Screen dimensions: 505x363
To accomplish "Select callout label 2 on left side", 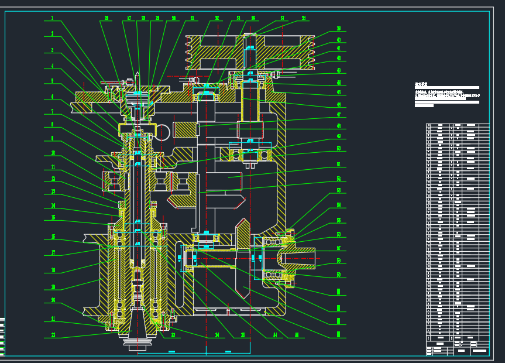I will click(x=52, y=33).
